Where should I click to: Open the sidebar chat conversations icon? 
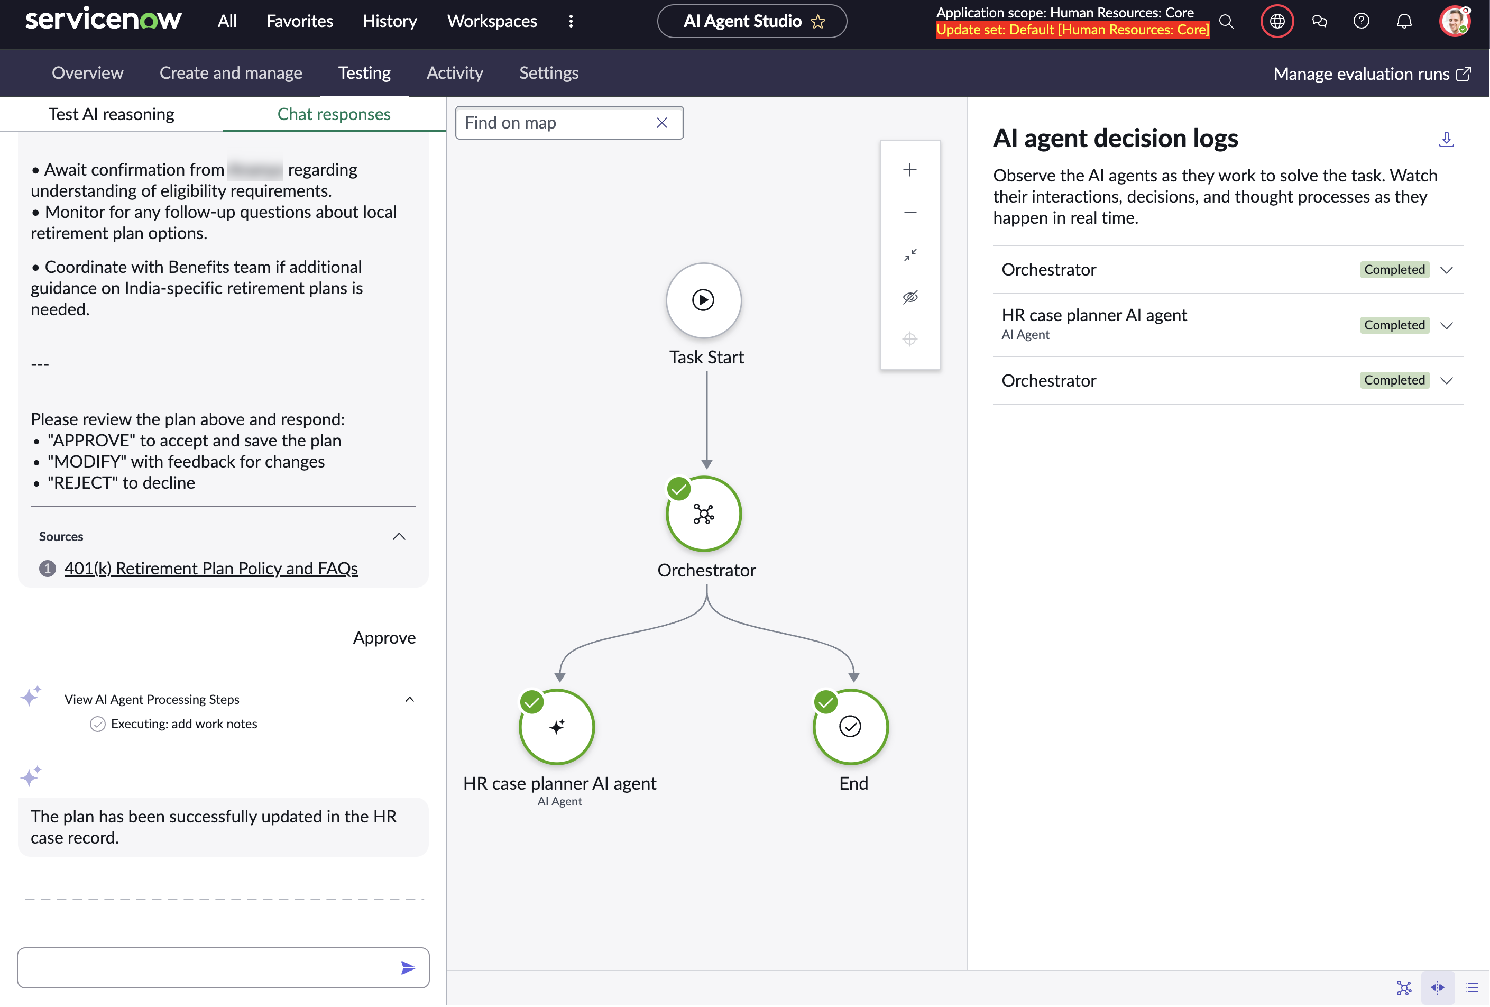click(1319, 21)
